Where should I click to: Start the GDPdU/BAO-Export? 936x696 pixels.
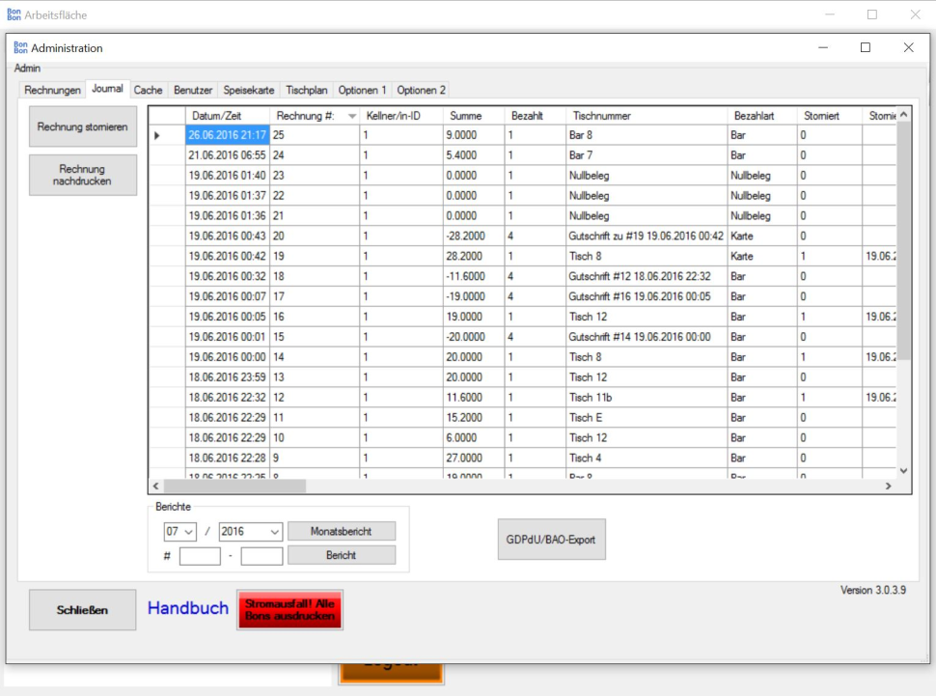click(x=551, y=540)
